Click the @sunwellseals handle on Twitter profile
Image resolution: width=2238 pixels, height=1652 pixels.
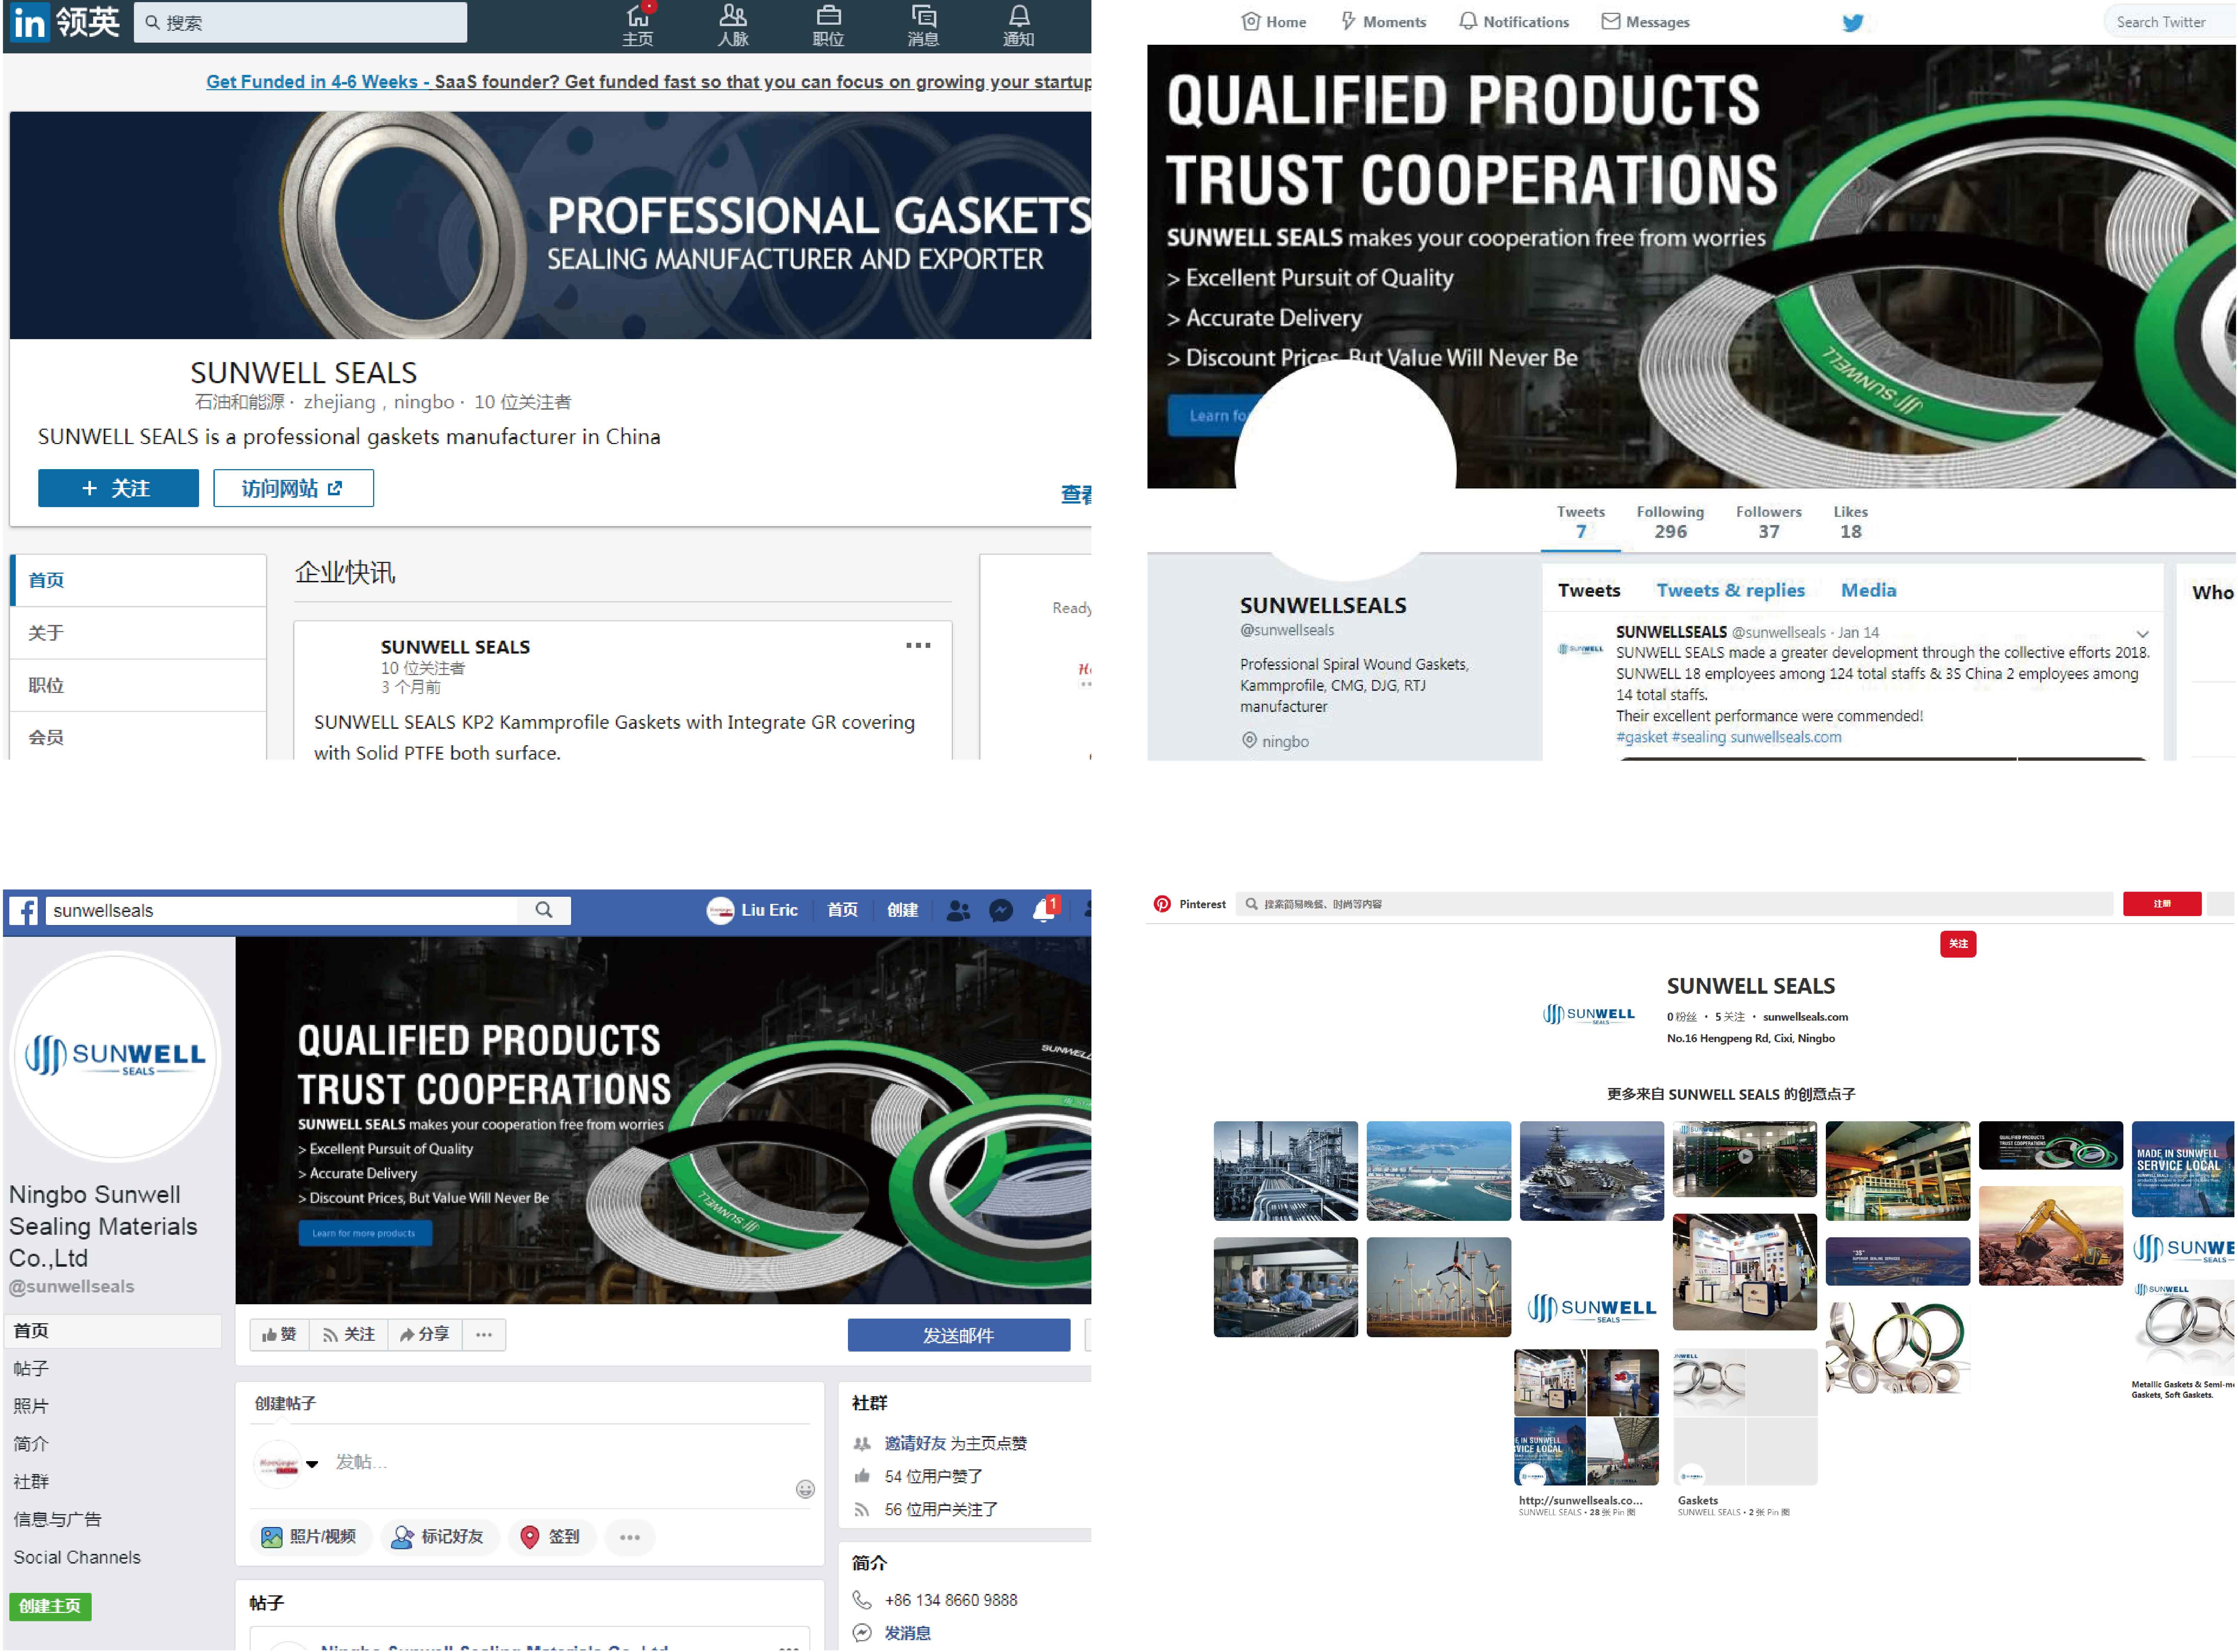[1287, 630]
